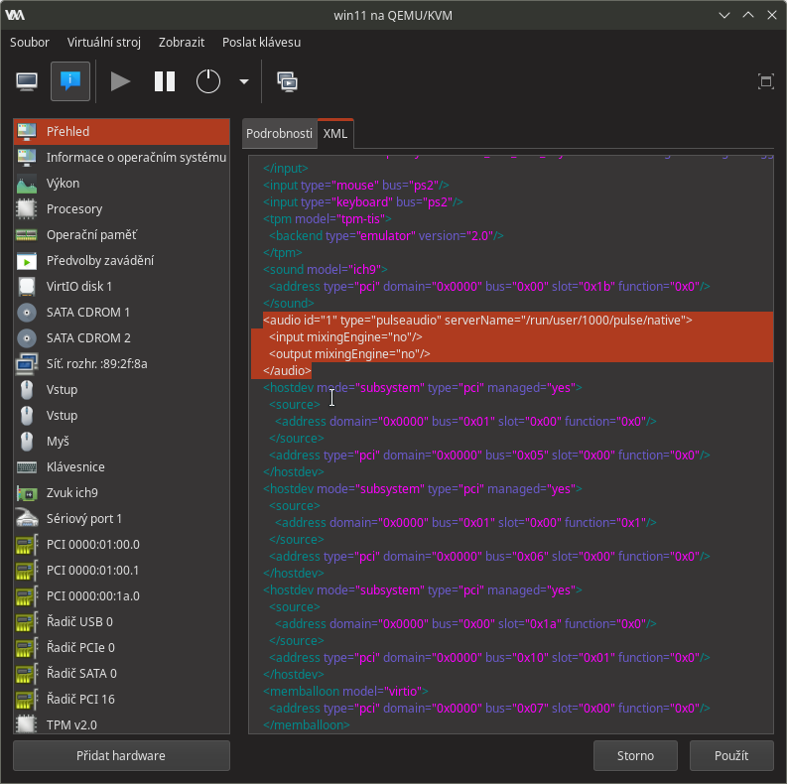The image size is (787, 784).
Task: Click the closing </memballoon> tag
Action: coord(307,724)
